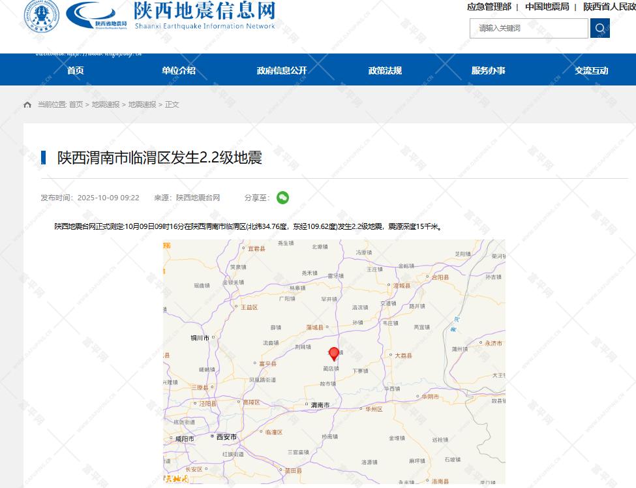Visit the 应急管理部 top link
Viewport: 636px width, 488px height.
click(x=489, y=7)
